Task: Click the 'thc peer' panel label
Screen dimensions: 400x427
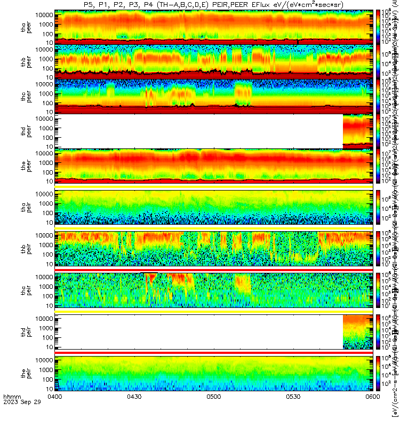Action: [26, 97]
